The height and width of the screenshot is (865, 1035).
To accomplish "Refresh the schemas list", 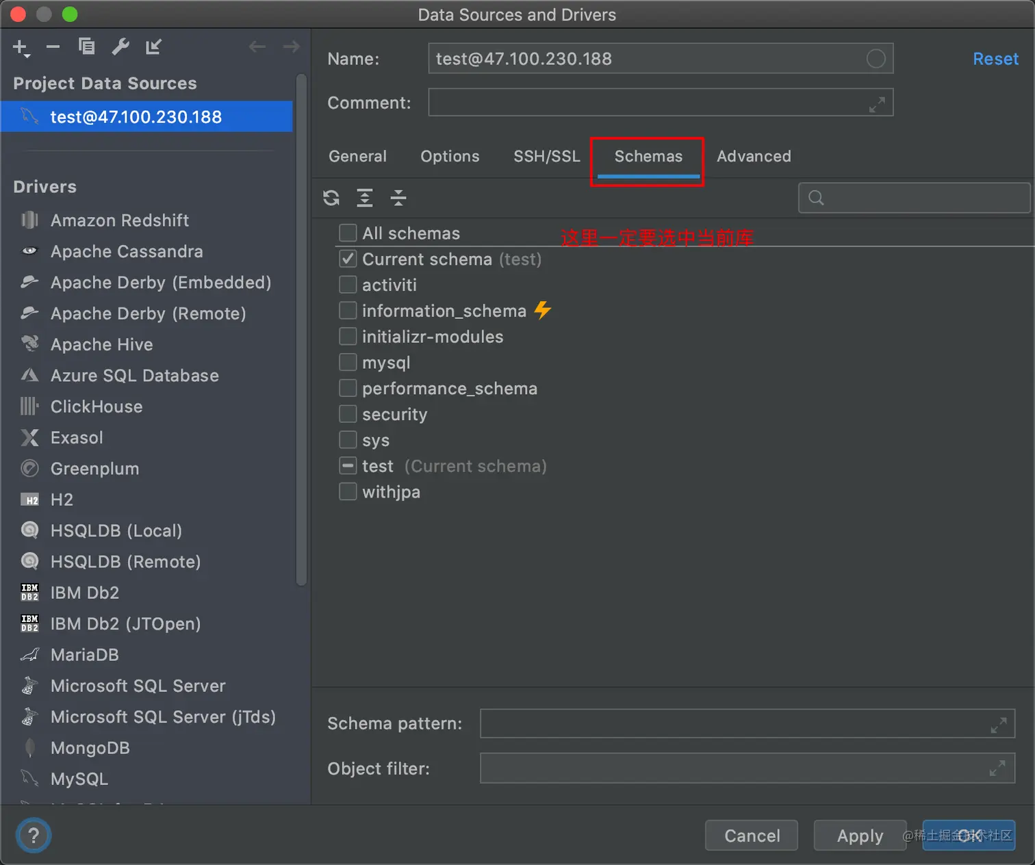I will (x=331, y=198).
